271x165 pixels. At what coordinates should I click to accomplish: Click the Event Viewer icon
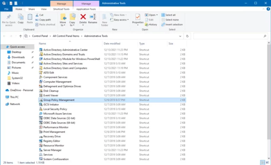click(x=41, y=95)
